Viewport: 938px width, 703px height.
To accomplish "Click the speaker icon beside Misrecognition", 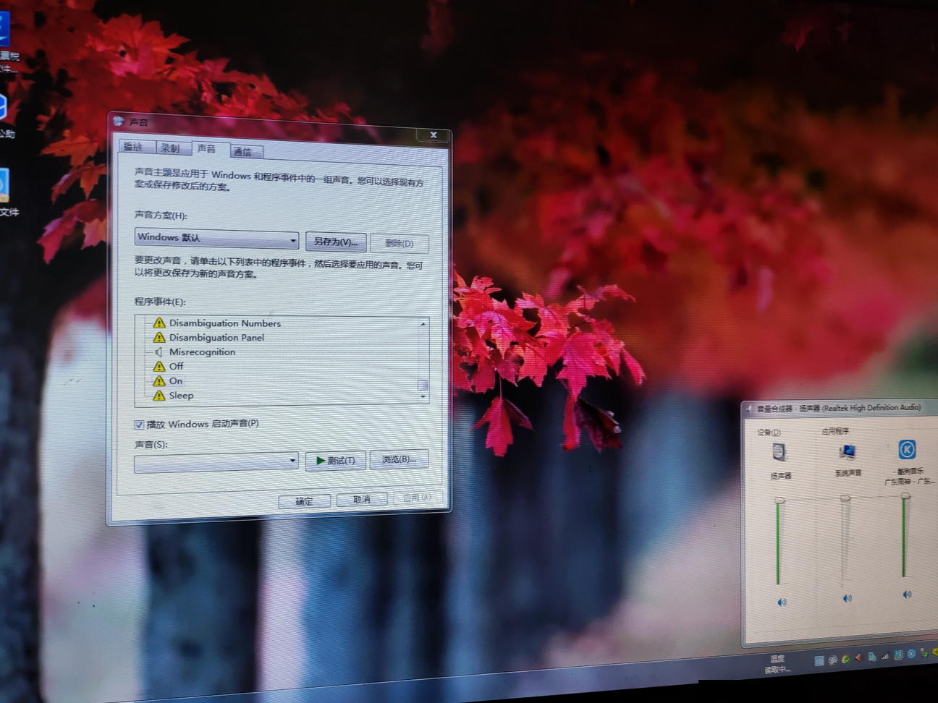I will point(159,352).
